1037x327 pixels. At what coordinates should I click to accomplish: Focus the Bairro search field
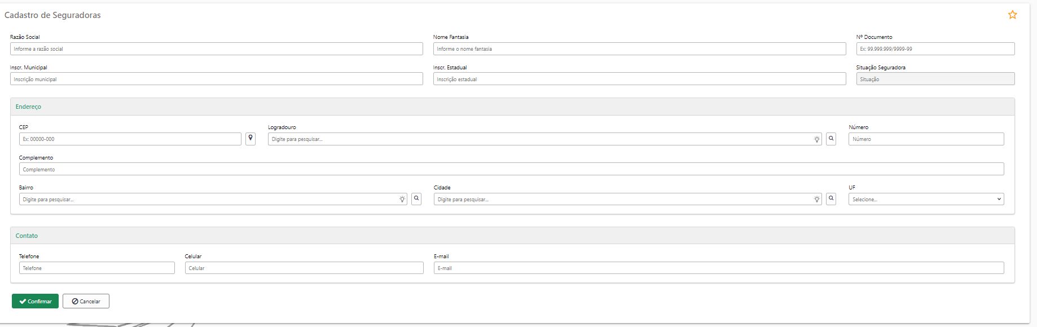[213, 199]
